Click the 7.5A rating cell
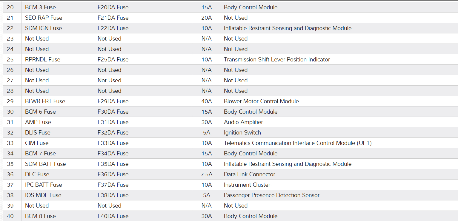This screenshot has width=458, height=221. 207,174
